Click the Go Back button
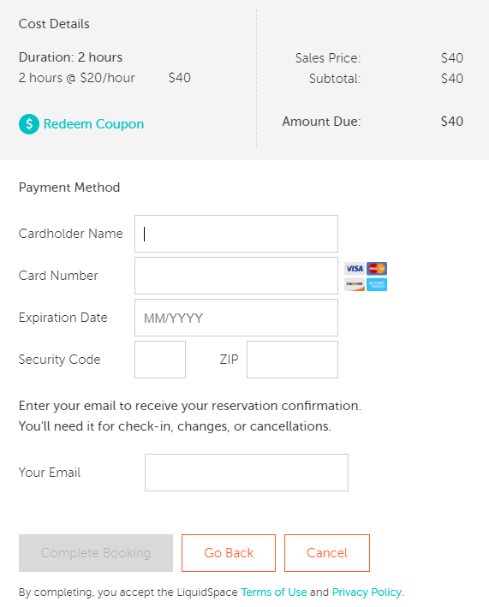The image size is (489, 607). click(x=229, y=553)
